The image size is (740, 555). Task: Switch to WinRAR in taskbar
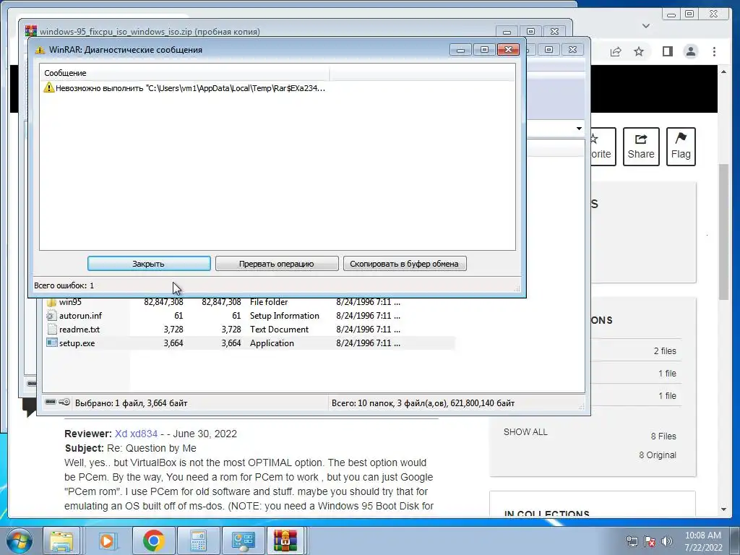(x=285, y=541)
